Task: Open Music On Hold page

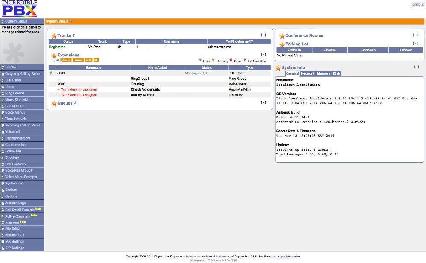Action: tap(22, 99)
